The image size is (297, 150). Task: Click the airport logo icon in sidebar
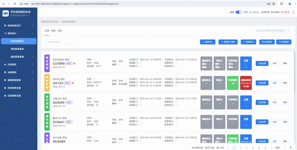point(6,13)
